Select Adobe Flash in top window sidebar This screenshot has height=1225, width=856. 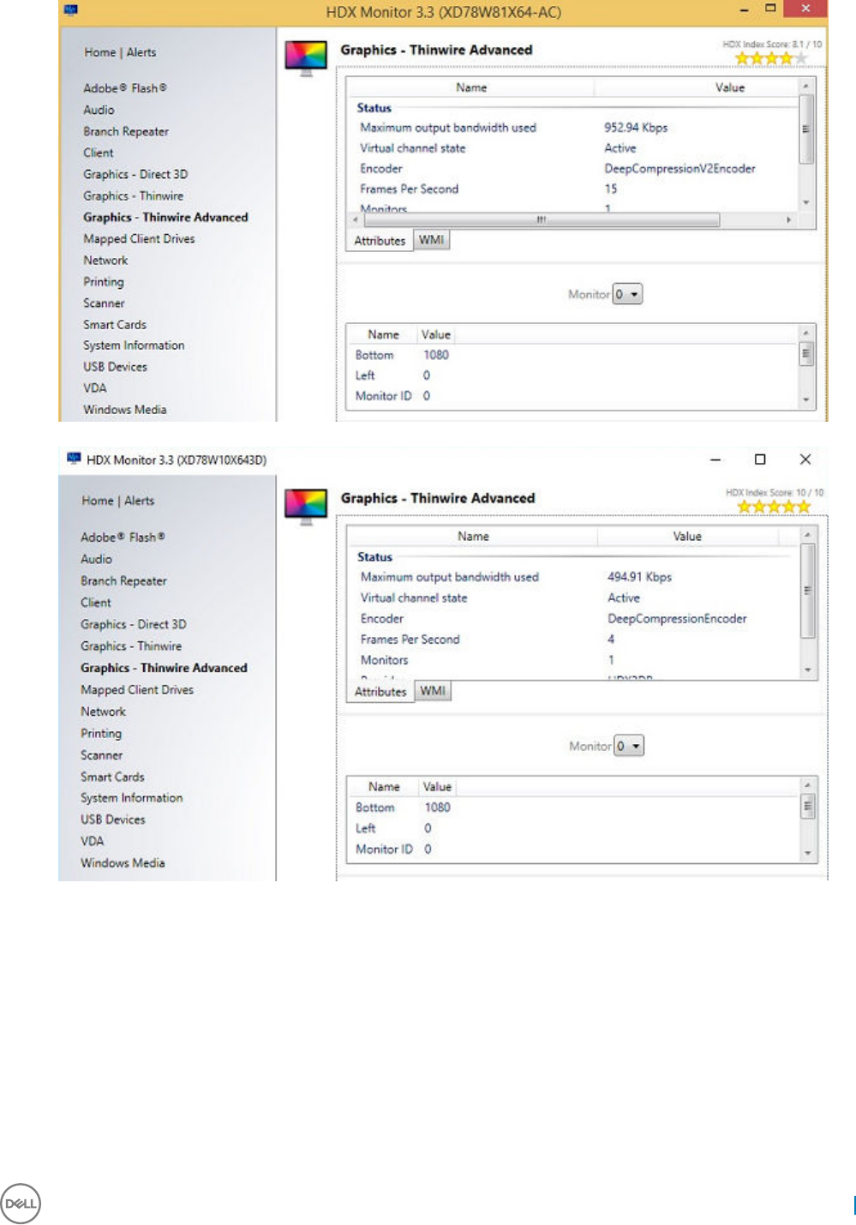(125, 88)
